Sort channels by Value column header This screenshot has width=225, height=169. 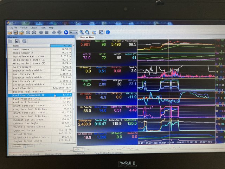[61, 46]
